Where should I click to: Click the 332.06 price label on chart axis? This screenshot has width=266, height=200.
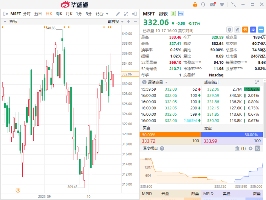coord(130,74)
